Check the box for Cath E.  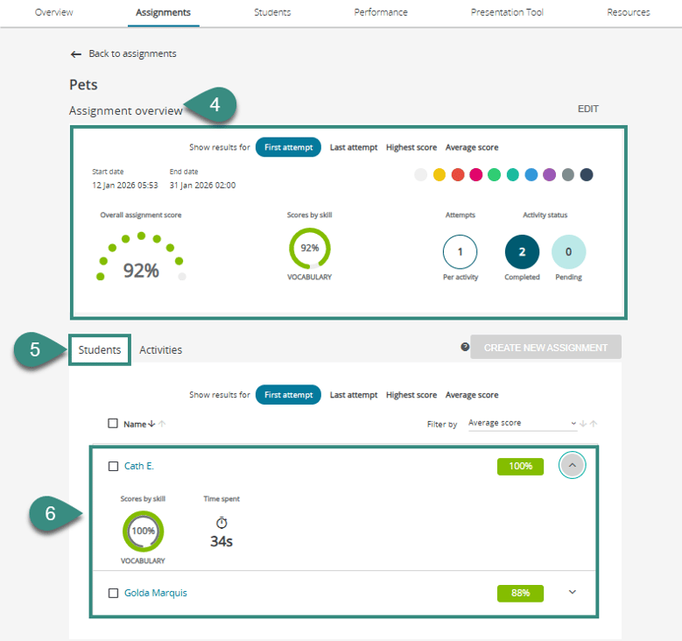tap(113, 466)
